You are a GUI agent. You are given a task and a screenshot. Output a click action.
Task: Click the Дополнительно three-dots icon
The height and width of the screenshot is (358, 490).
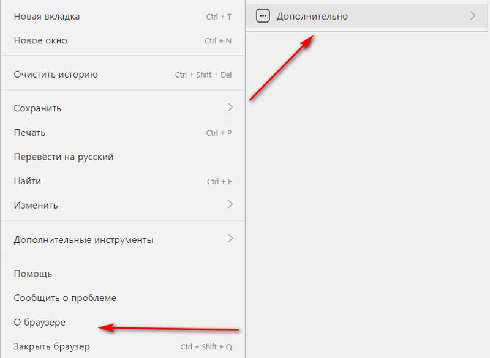click(263, 16)
